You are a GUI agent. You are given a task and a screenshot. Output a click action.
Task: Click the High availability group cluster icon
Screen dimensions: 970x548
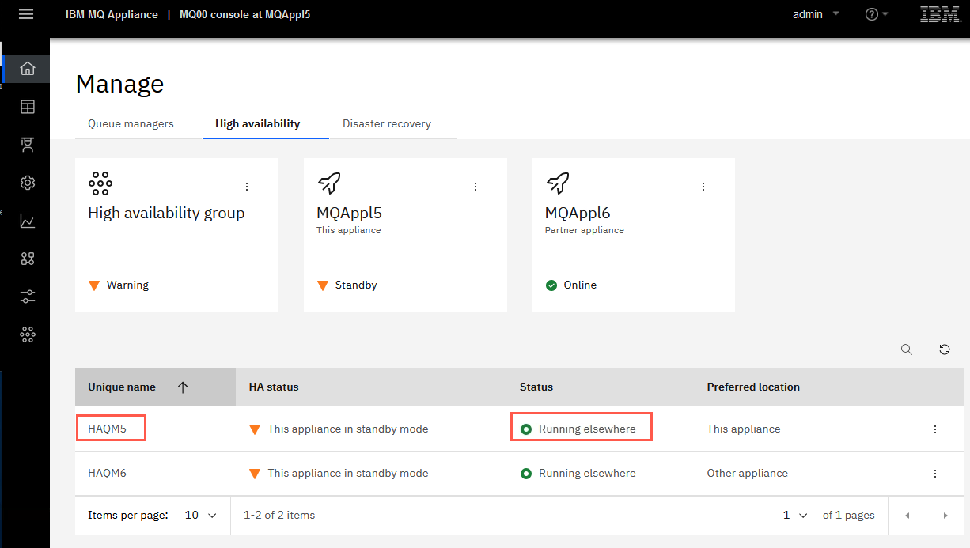coord(100,183)
